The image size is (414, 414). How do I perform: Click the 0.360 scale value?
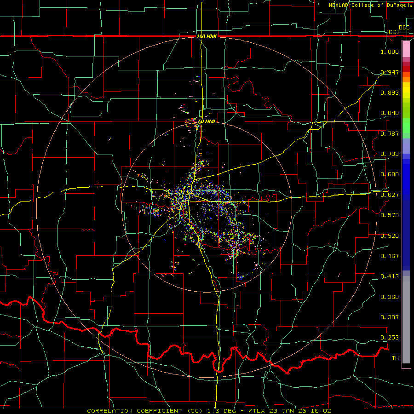(390, 297)
